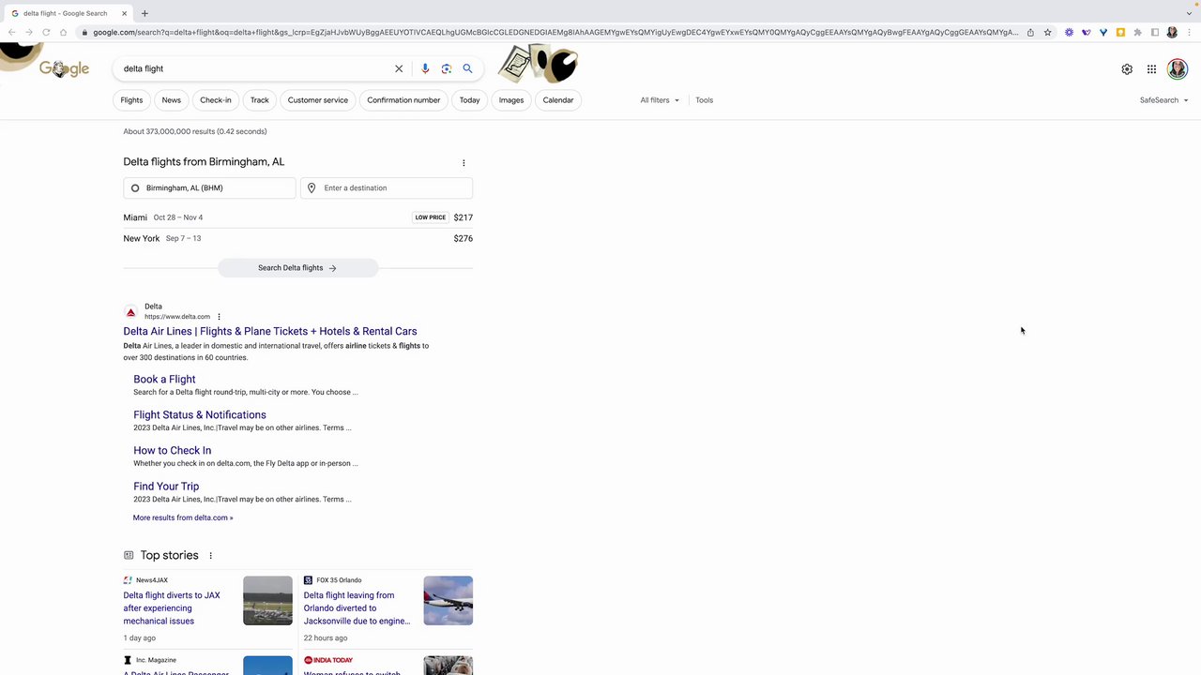The height and width of the screenshot is (675, 1201).
Task: Open a new browser tab
Action: (x=144, y=13)
